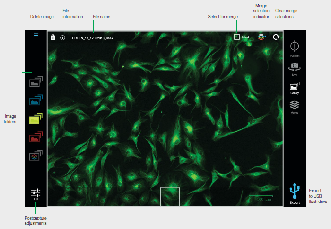The width and height of the screenshot is (331, 229).
Task: Click the 100 µm scale bar
Action: pyautogui.click(x=261, y=199)
